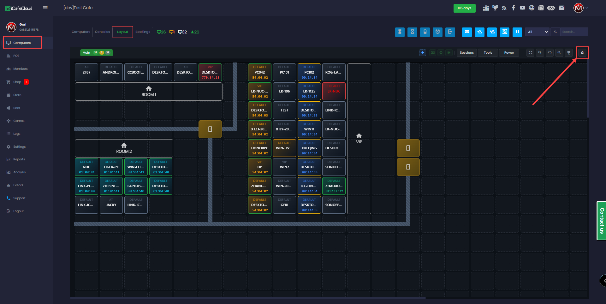The height and width of the screenshot is (304, 606).
Task: Expand the All filter dropdown
Action: click(x=537, y=32)
